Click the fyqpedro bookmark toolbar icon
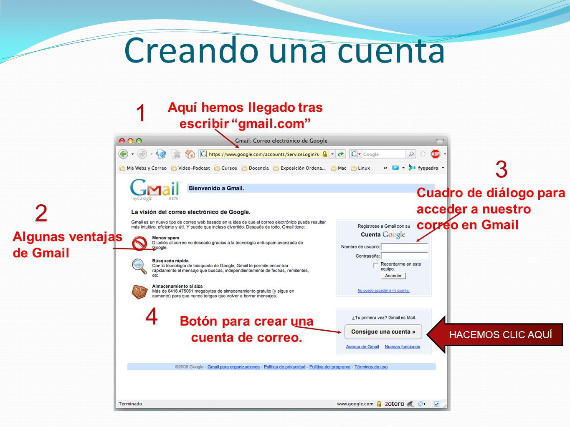 [x=412, y=168]
